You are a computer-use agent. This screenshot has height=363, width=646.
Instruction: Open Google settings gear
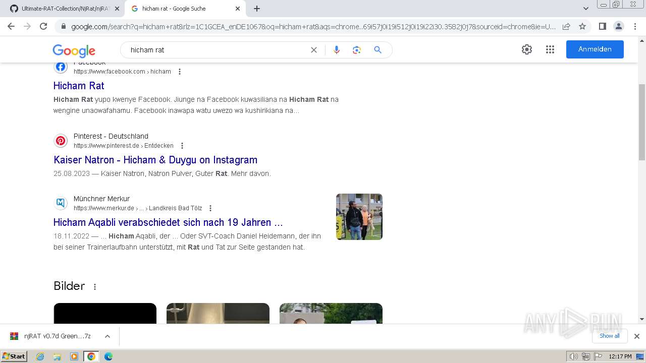pos(527,49)
